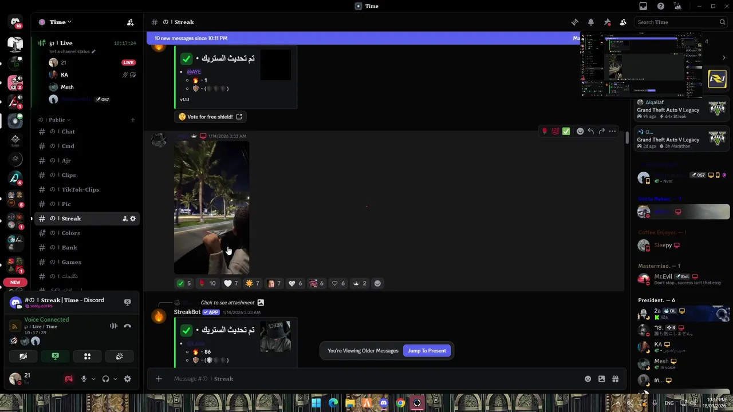Open the Inbox icon in the title bar
733x412 pixels.
tap(643, 6)
